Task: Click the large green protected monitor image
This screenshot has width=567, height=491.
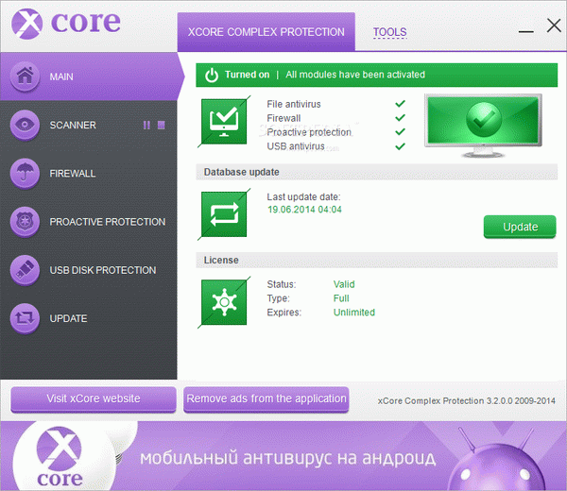Action: [x=483, y=126]
